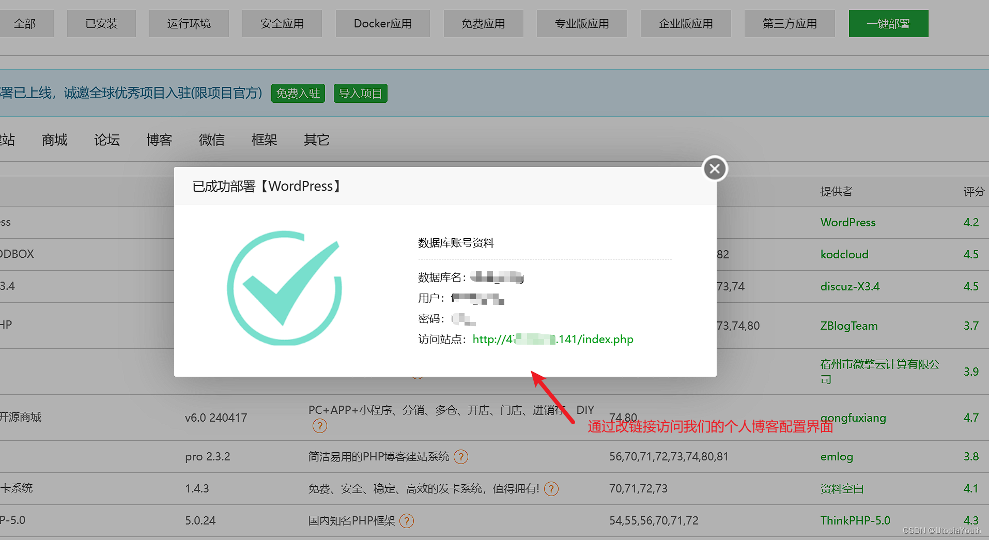989x540 pixels.
Task: Open the WordPress provider link
Action: pos(848,222)
